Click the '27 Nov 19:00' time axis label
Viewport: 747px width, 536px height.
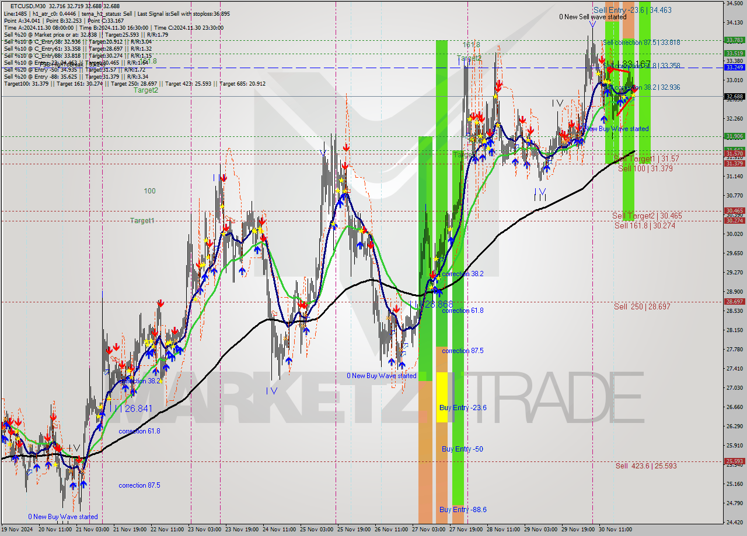466,530
